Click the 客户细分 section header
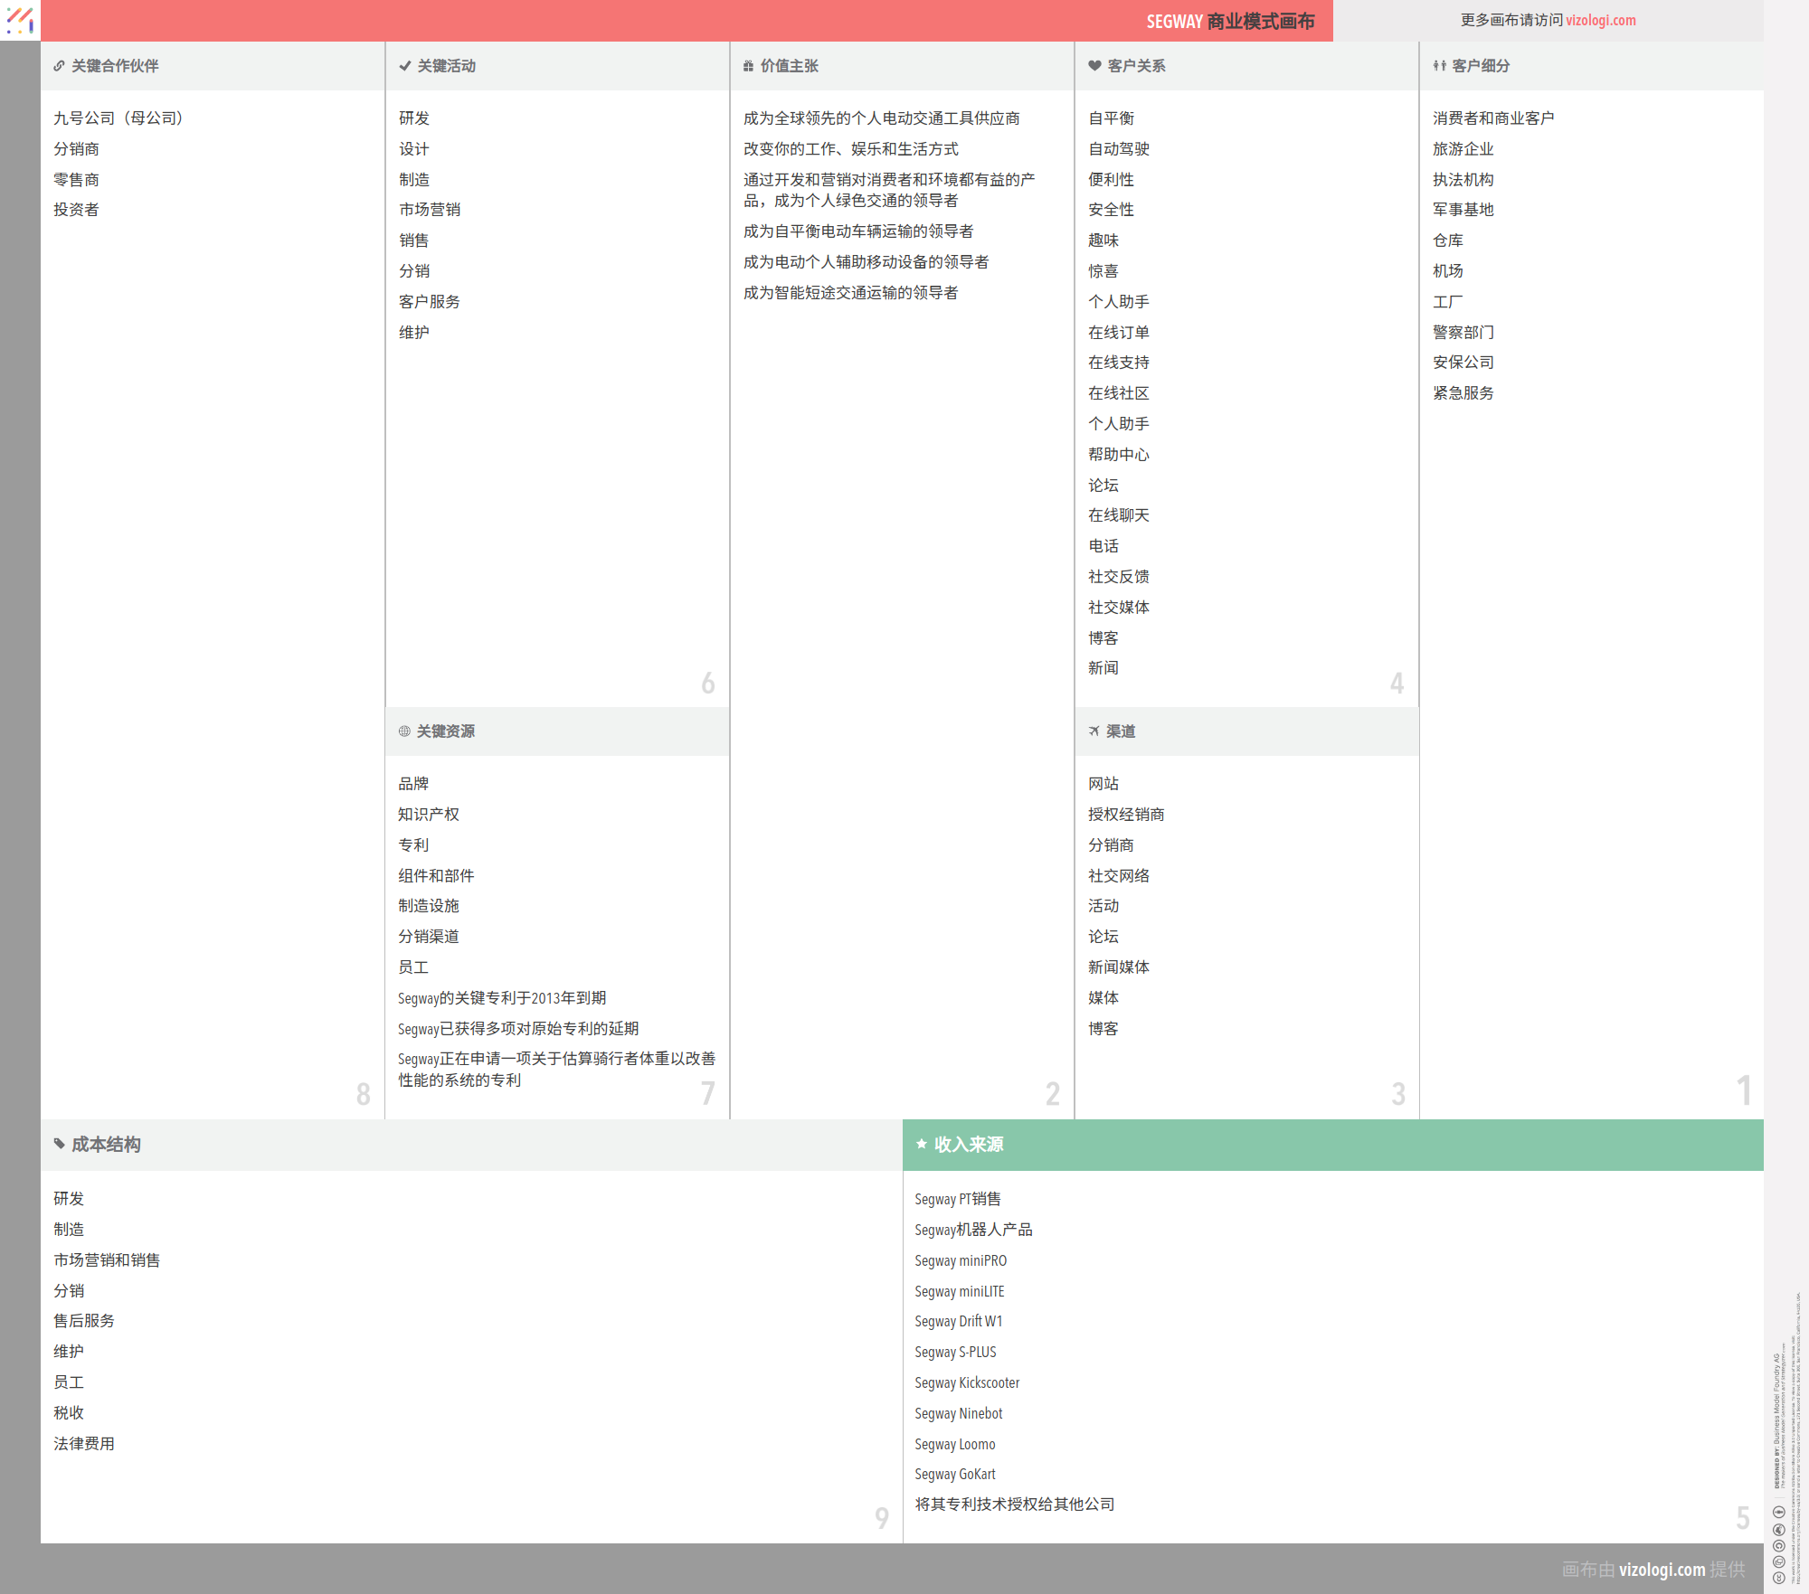 coord(1481,66)
